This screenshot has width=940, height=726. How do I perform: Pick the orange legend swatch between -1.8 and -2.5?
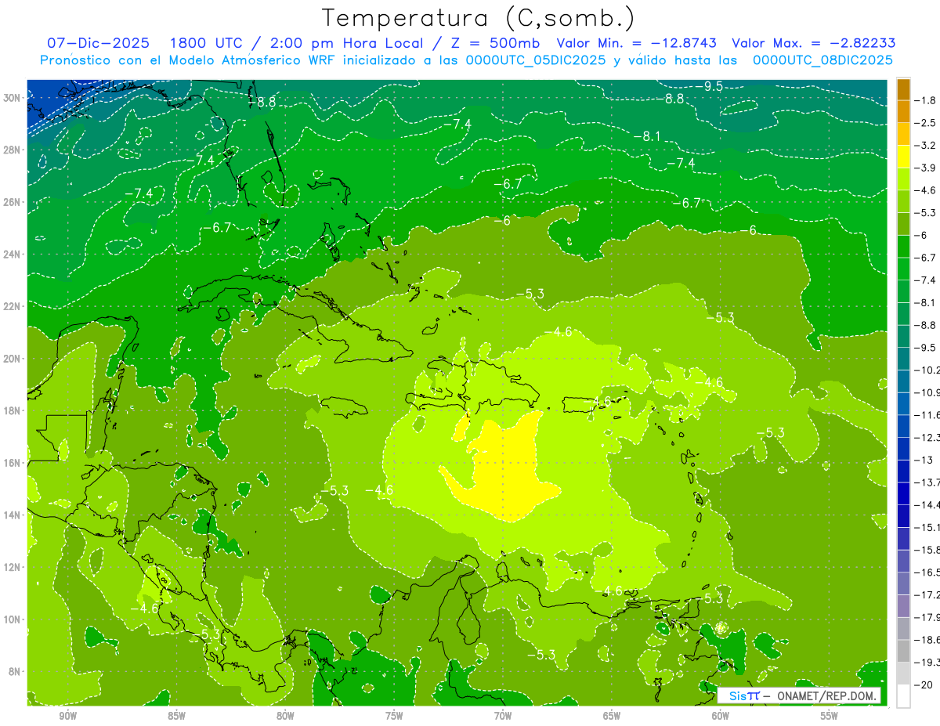tap(903, 112)
